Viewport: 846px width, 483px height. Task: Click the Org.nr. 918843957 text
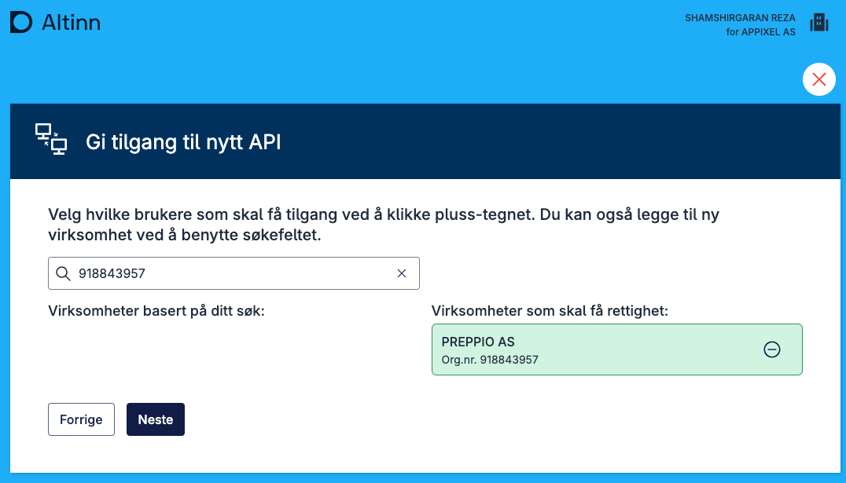(490, 360)
